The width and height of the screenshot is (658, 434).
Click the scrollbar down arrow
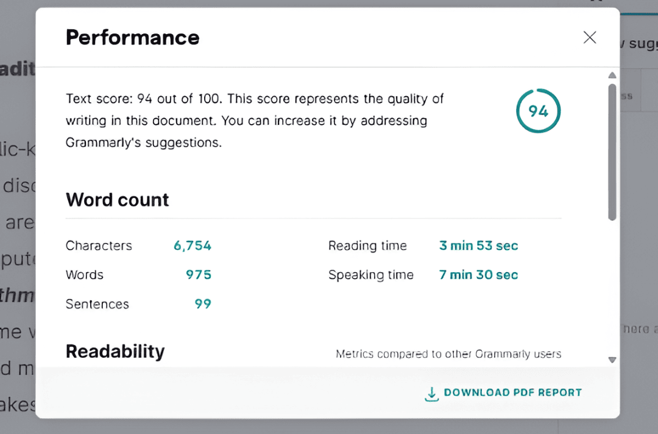(612, 360)
